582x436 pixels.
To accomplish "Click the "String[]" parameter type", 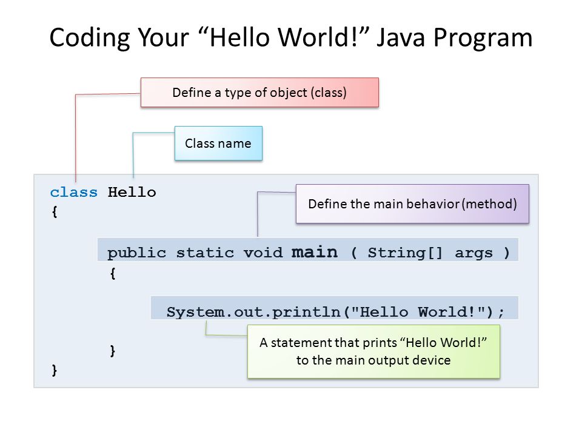I will pos(406,253).
